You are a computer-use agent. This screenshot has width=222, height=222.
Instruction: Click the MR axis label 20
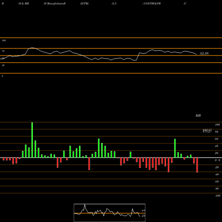[x=216, y=153]
